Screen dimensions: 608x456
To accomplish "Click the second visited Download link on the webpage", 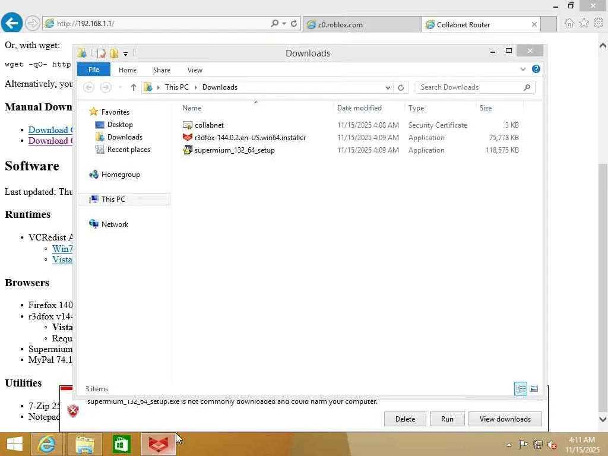I will tap(50, 141).
